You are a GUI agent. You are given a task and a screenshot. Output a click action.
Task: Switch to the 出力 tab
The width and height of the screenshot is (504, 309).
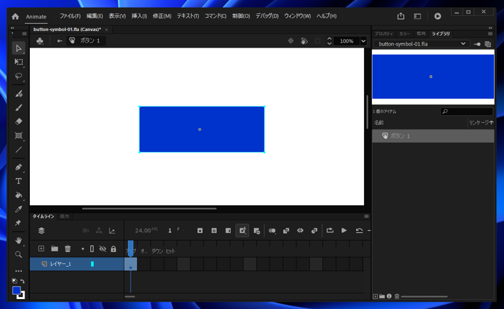click(x=64, y=216)
